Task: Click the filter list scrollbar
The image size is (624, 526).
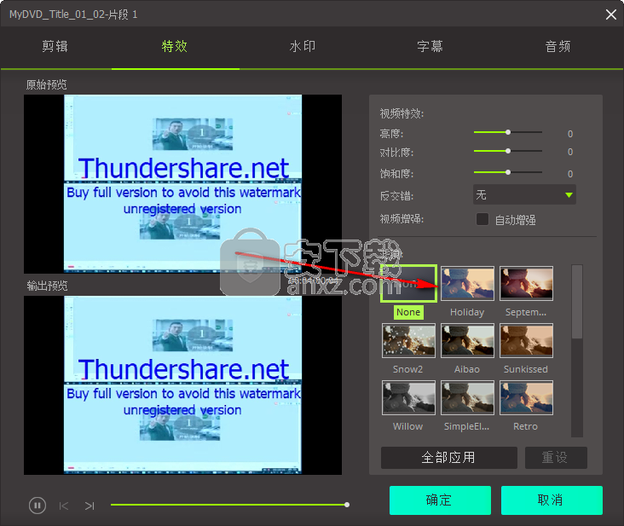Action: coord(576,303)
